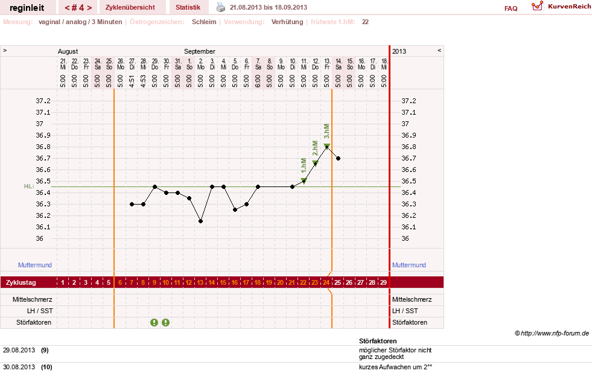592x385 pixels.
Task: Click the August month label
Action: pos(68,51)
